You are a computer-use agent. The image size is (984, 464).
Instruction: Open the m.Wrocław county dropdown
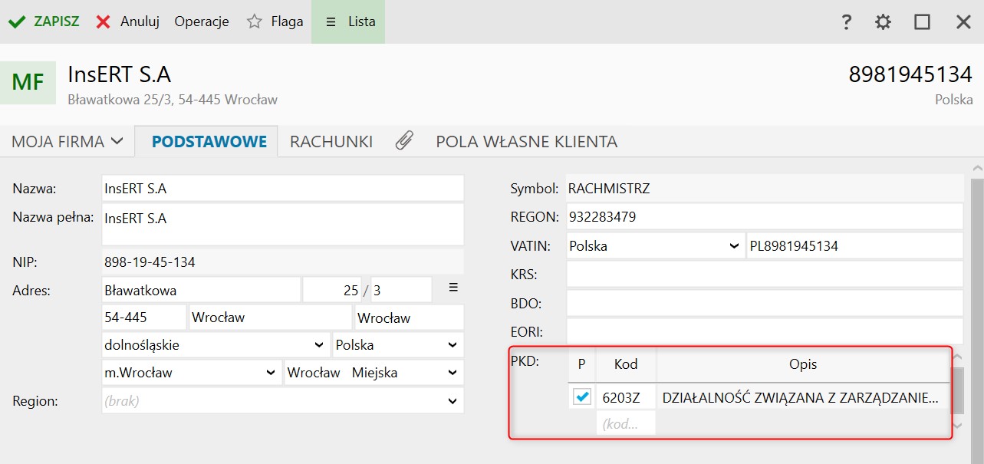270,373
